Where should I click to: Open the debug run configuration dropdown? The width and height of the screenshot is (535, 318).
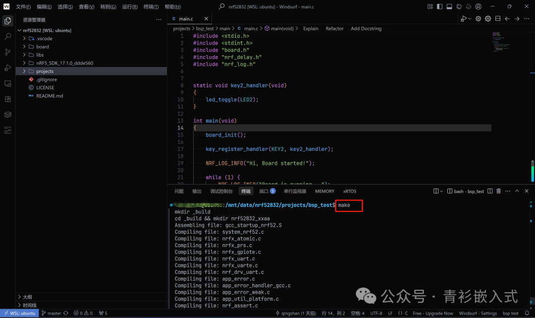[470, 18]
